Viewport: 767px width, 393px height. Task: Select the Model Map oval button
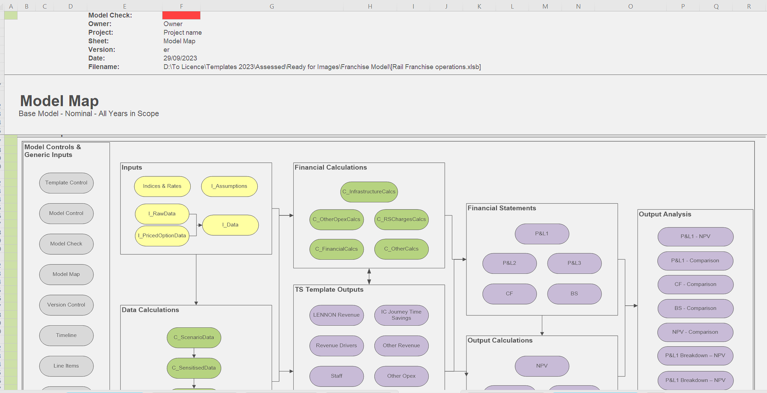(66, 274)
